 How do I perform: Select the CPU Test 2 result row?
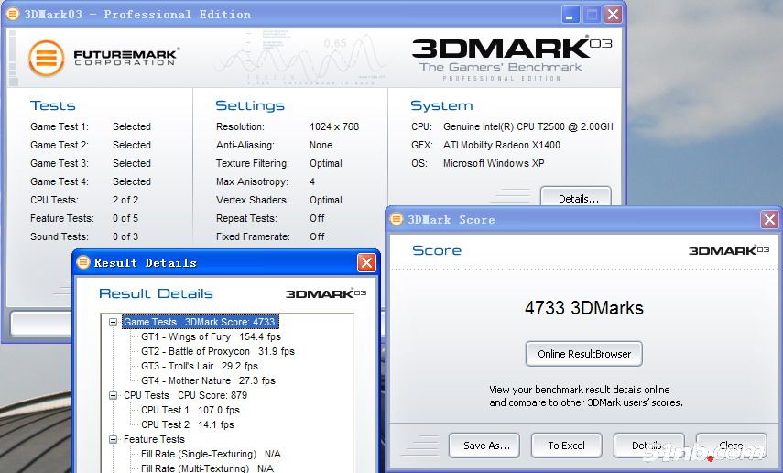[187, 424]
